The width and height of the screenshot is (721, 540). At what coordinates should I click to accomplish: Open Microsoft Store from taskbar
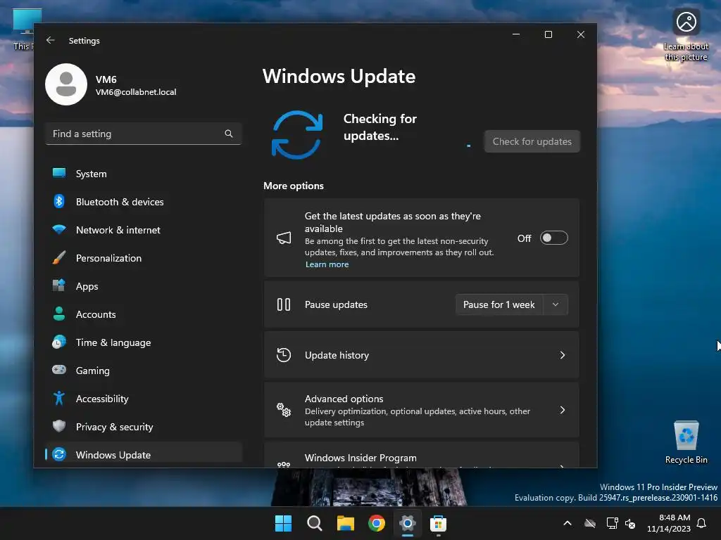(x=438, y=524)
